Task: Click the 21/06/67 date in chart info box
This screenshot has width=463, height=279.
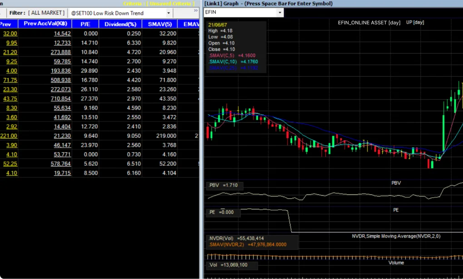Action: [217, 25]
